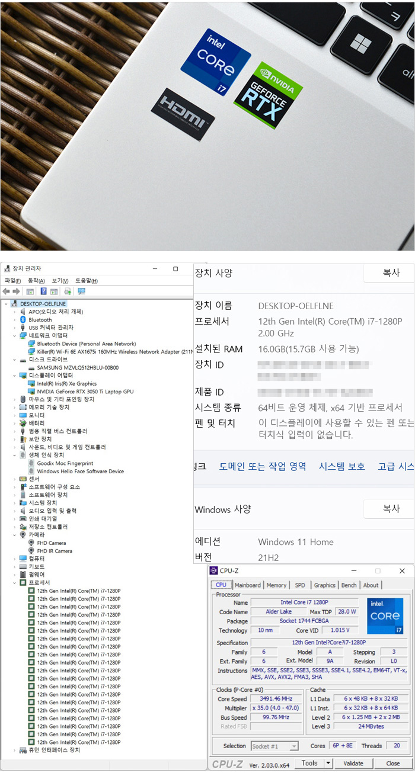This screenshot has width=415, height=773.
Task: Select Bluetooth Device (Personal Area Network)
Action: click(86, 344)
